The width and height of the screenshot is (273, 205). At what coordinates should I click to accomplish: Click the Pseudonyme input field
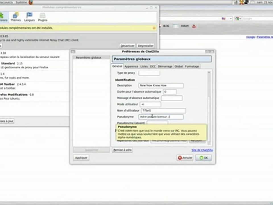[161, 117]
